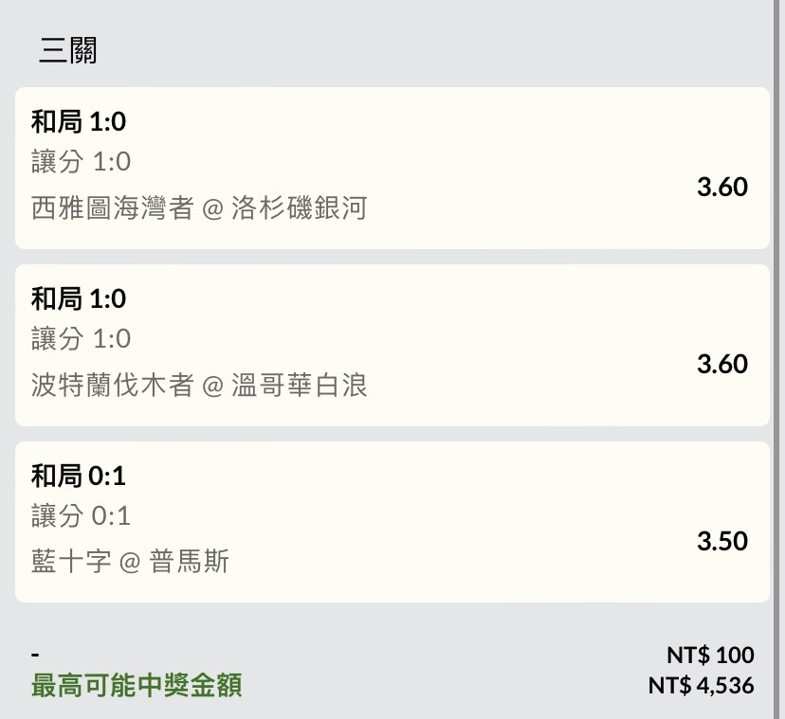Open the 波特蘭伐木者 @ 溫哥華白浪 match text

click(199, 385)
